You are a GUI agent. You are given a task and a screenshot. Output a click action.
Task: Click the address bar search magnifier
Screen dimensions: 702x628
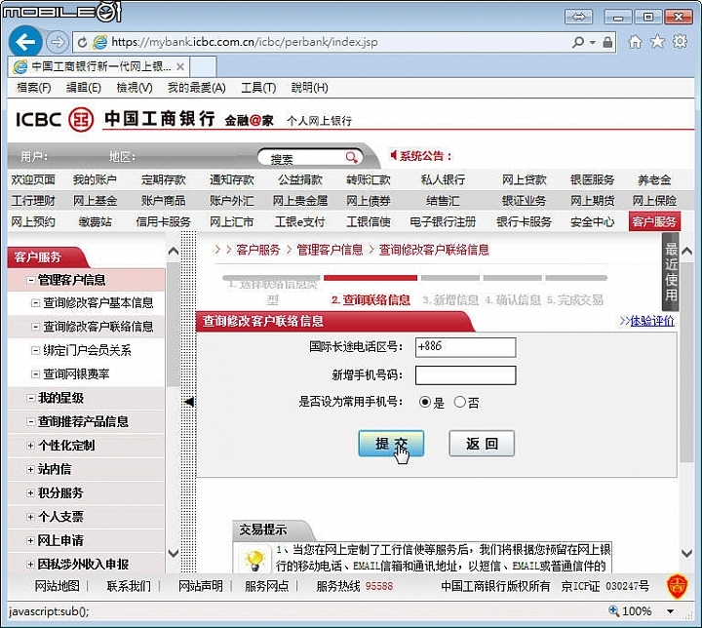pyautogui.click(x=577, y=42)
